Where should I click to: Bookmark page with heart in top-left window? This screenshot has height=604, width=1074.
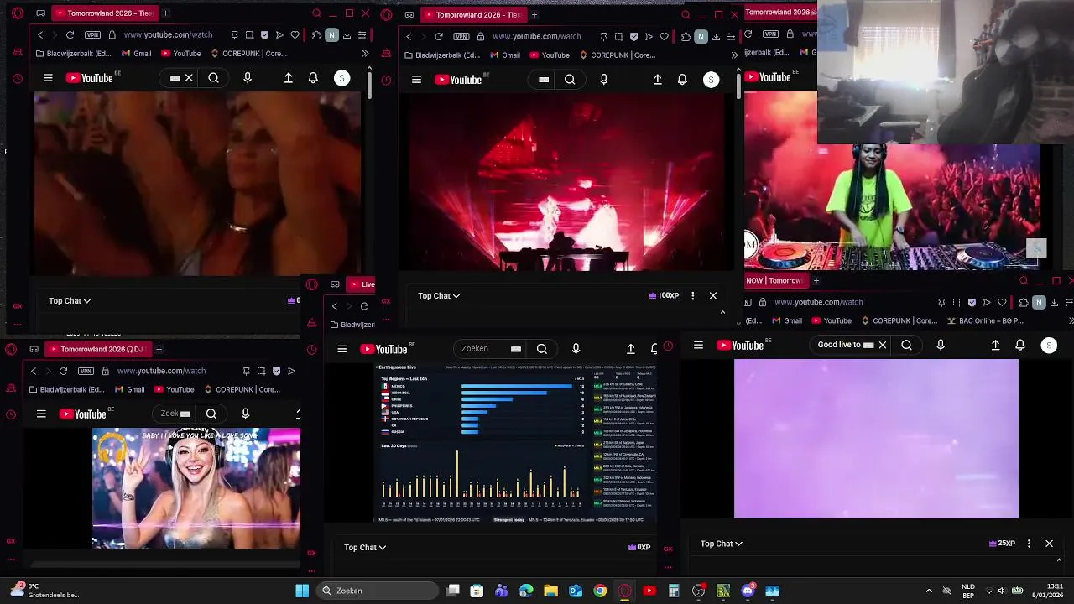tap(295, 35)
